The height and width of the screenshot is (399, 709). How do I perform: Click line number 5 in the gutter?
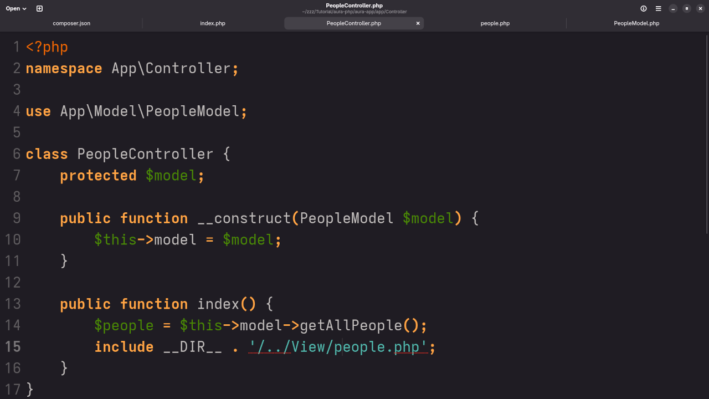pos(17,132)
